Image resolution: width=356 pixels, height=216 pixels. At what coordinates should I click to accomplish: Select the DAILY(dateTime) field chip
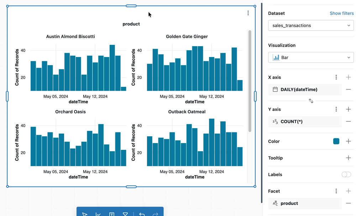click(304, 89)
